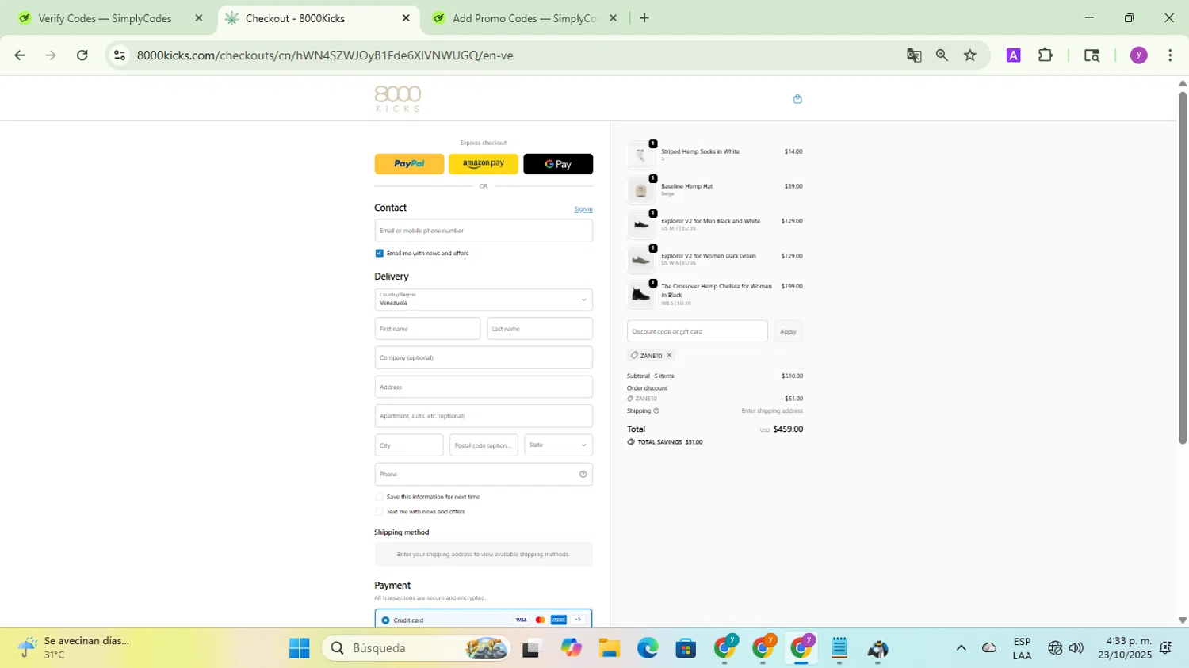Open the browser Extensions puzzle icon
The height and width of the screenshot is (668, 1189).
coord(1046,55)
